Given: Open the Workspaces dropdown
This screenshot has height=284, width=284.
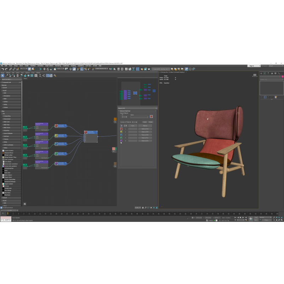Looking at the screenshot, I should [275, 66].
